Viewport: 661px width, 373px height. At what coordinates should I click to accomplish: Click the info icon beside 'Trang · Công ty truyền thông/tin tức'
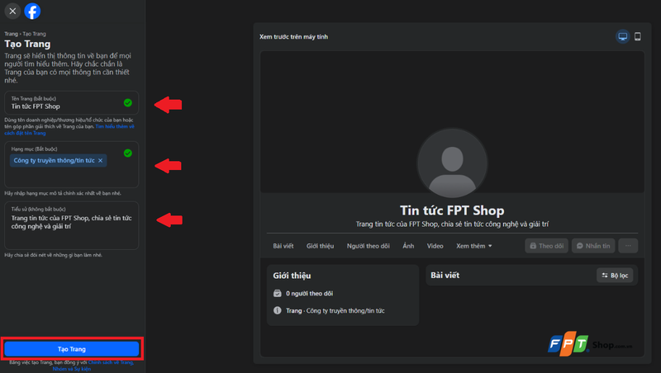coord(278,310)
